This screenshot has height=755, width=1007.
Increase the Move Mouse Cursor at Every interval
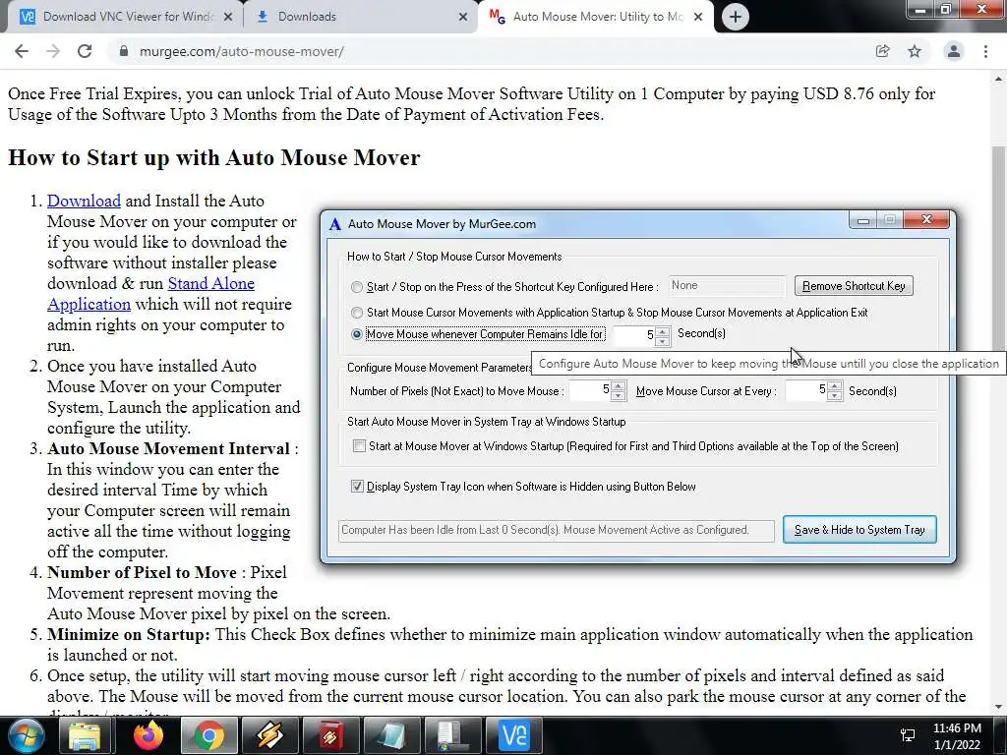(834, 385)
